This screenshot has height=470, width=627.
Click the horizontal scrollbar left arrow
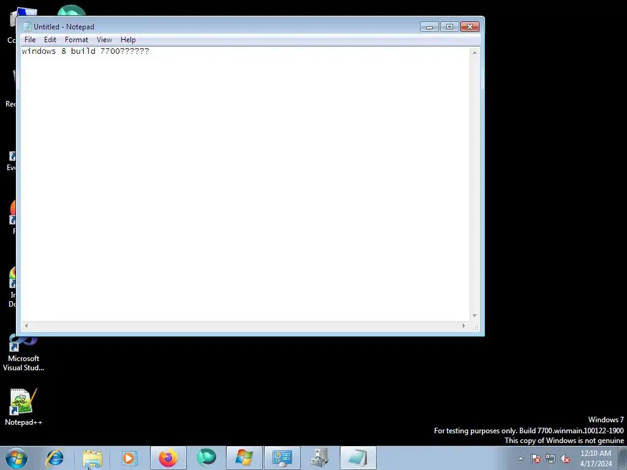click(26, 326)
